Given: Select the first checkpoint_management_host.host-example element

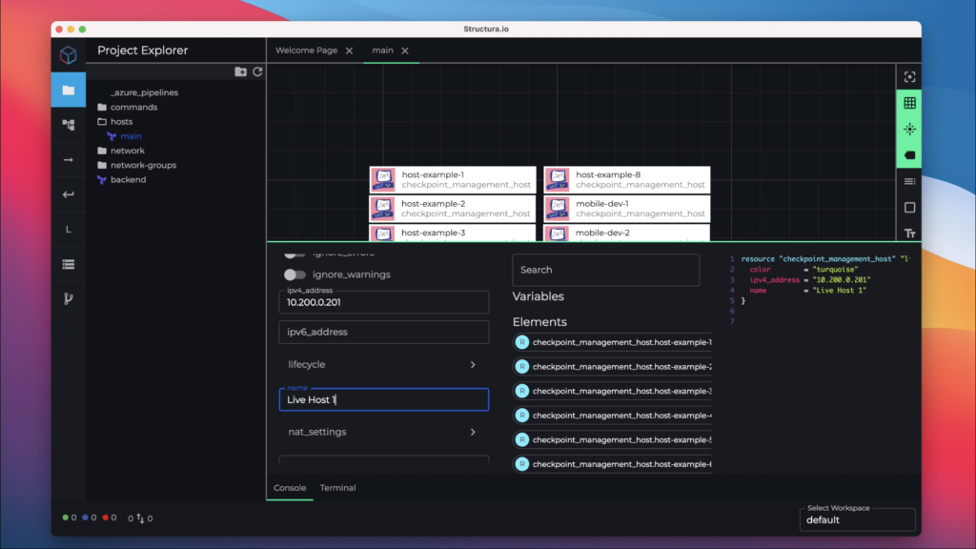Looking at the screenshot, I should click(613, 342).
